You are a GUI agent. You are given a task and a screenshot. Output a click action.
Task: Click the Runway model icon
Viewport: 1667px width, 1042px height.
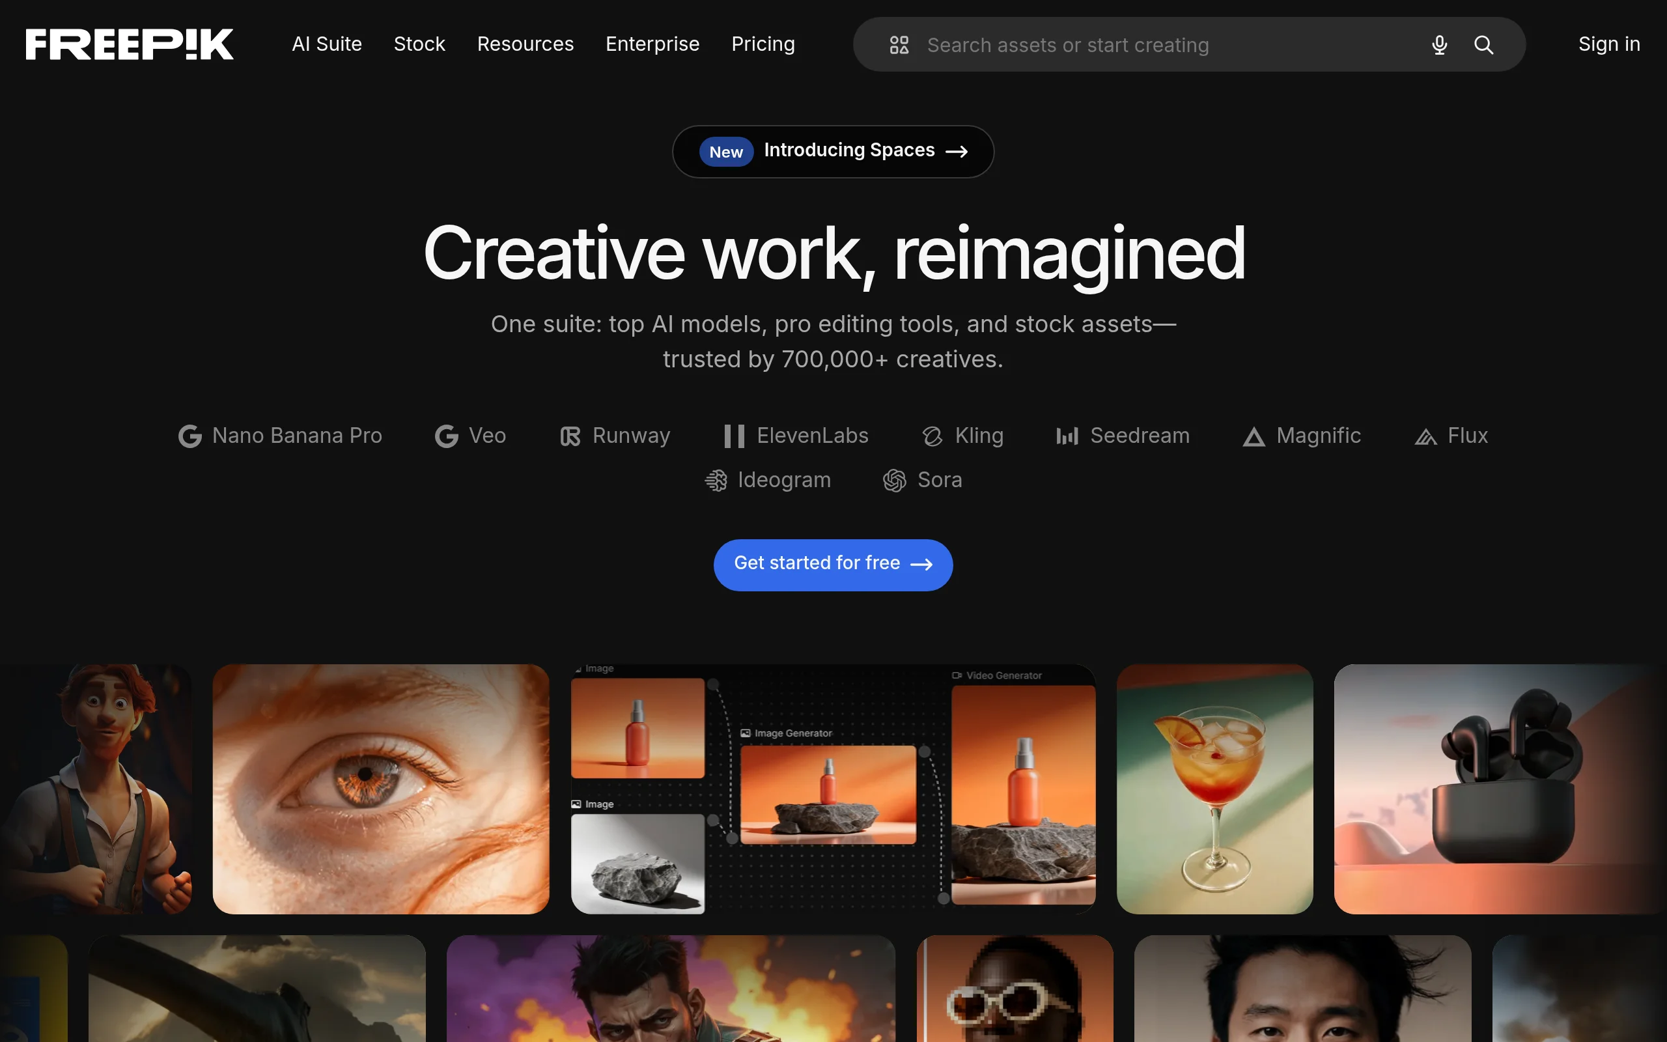[569, 436]
